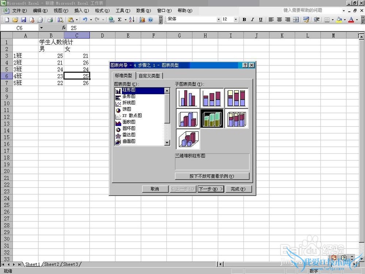Open the Name Box dropdown arrow
The width and height of the screenshot is (365, 274).
click(41, 28)
